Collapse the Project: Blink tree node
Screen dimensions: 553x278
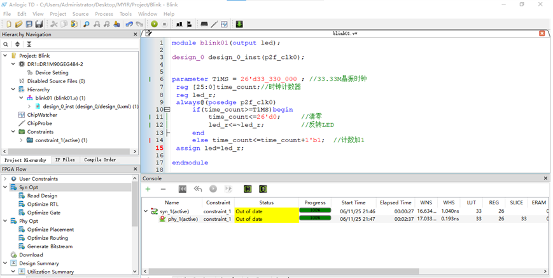5,56
